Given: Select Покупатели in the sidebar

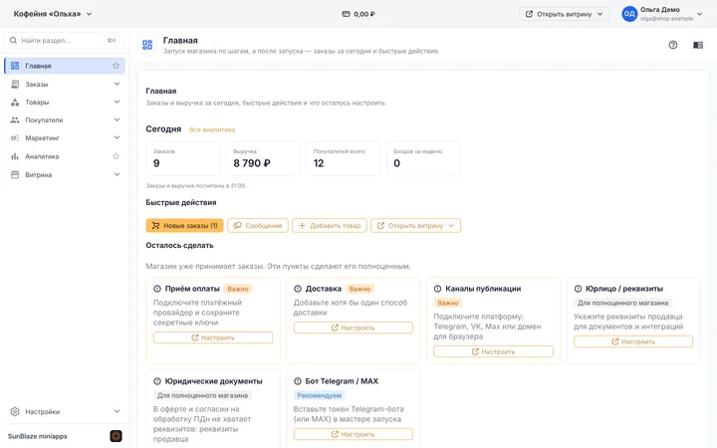Looking at the screenshot, I should 65,119.
